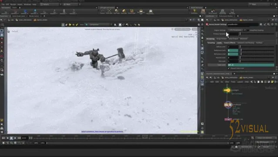Open the Engine Settings dropdown
The image size is (278, 157).
tap(237, 30)
